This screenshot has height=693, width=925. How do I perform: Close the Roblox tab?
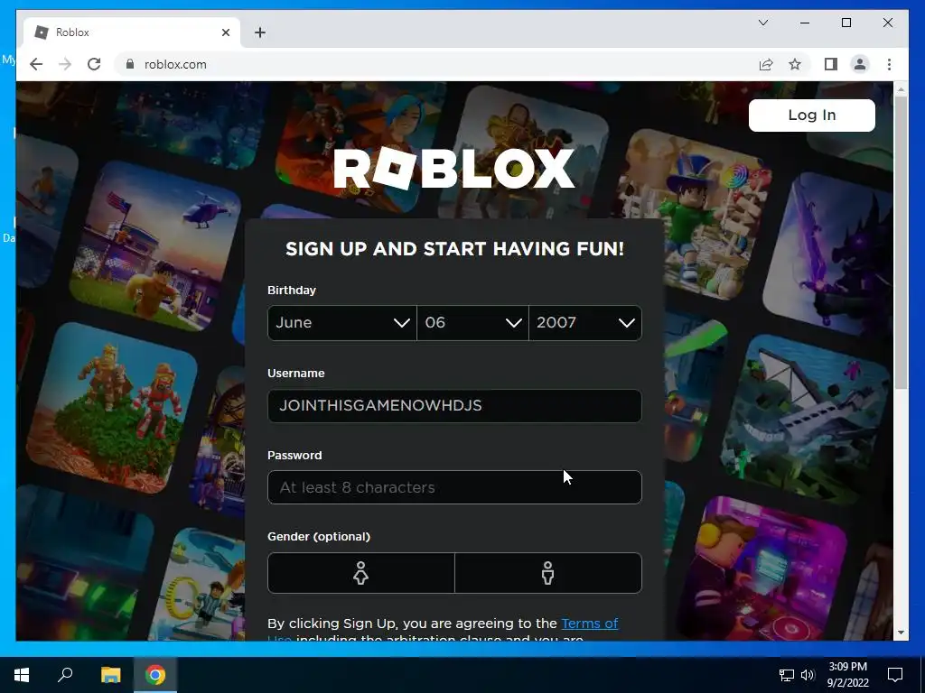click(225, 32)
